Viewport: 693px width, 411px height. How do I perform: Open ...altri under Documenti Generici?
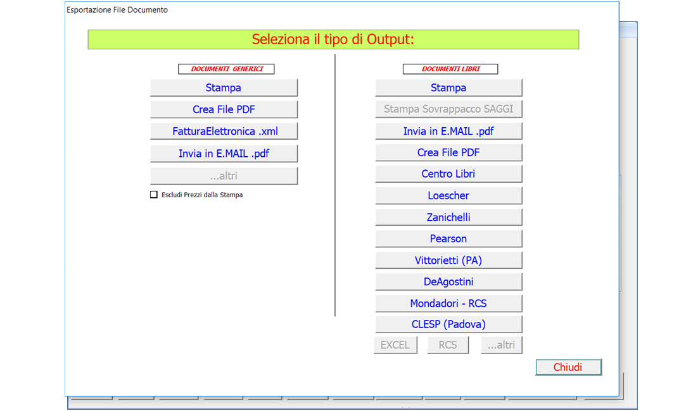tap(224, 176)
